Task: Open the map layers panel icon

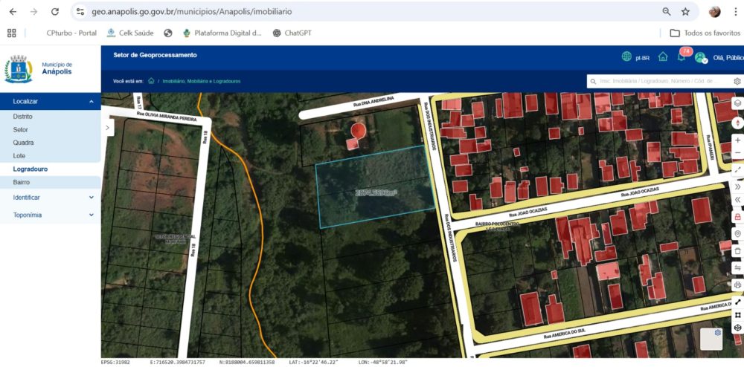Action: coord(737,103)
